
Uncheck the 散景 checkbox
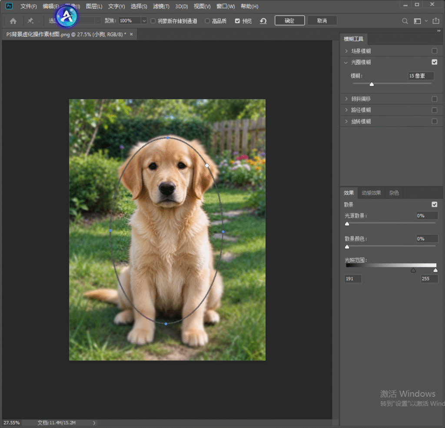coord(434,204)
